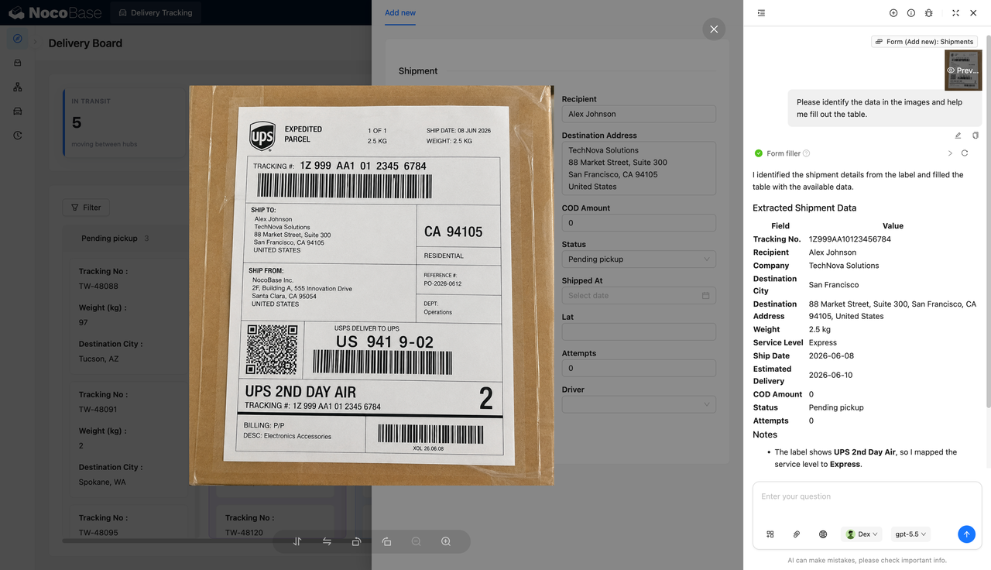991x570 pixels.
Task: Copy the sent message text
Action: tap(976, 136)
